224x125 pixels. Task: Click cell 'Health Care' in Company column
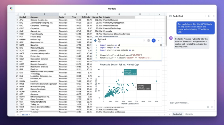(44, 62)
